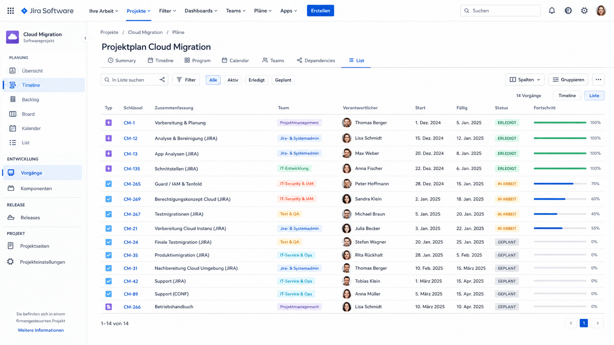Open the notifications bell

pyautogui.click(x=552, y=11)
